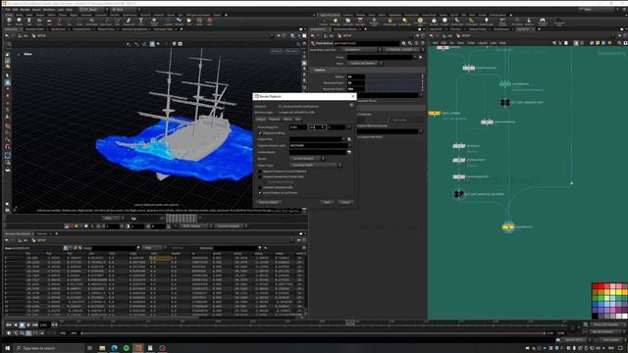Select the Font shelf tool

click(140, 22)
